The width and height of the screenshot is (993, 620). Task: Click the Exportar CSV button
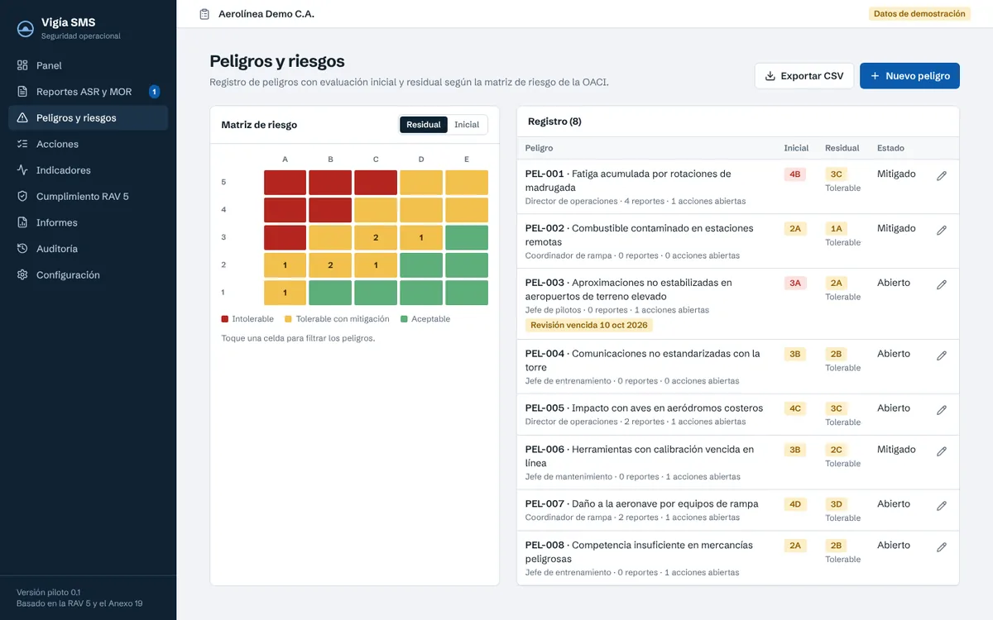pyautogui.click(x=804, y=76)
